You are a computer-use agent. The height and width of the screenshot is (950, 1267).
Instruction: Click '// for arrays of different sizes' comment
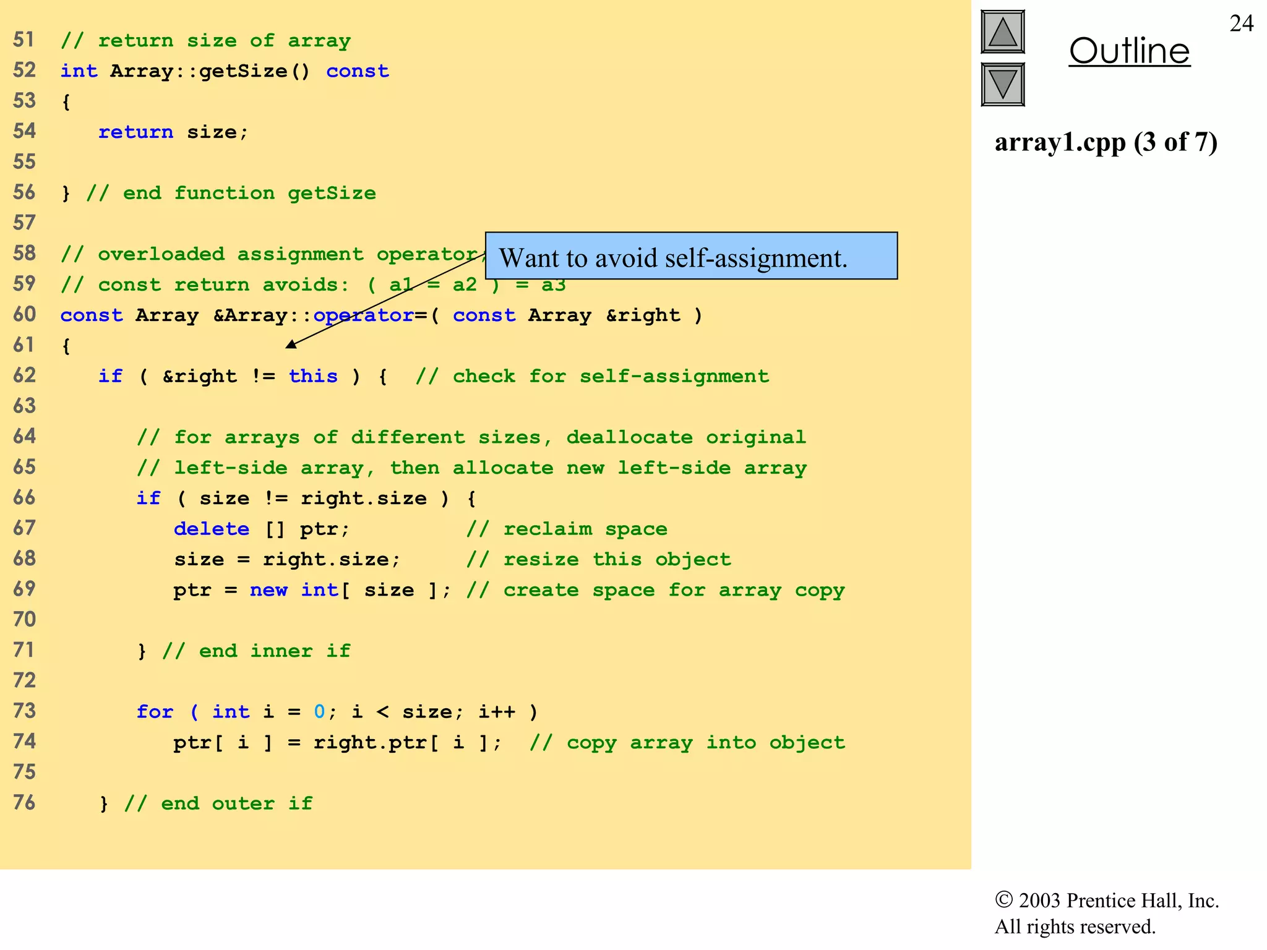[x=471, y=437]
